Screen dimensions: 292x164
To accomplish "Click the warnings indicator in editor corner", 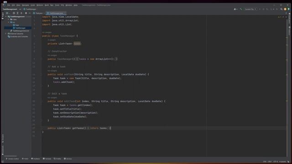I will pos(280,17).
